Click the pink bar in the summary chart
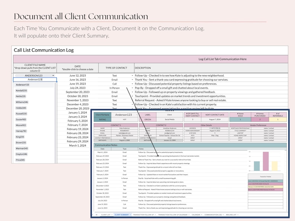 [266, 161]
